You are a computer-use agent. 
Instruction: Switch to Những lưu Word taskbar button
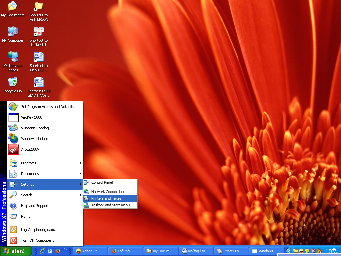pyautogui.click(x=196, y=251)
